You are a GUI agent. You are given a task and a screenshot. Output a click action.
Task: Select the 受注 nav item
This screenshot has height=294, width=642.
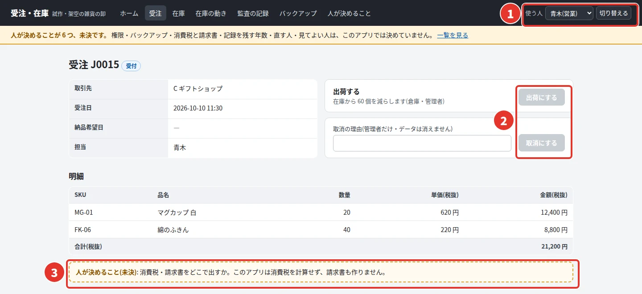pos(156,13)
